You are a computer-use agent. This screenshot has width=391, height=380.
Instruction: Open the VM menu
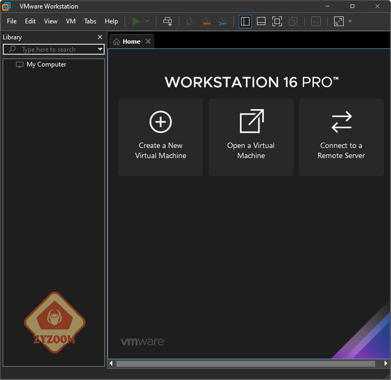(71, 21)
